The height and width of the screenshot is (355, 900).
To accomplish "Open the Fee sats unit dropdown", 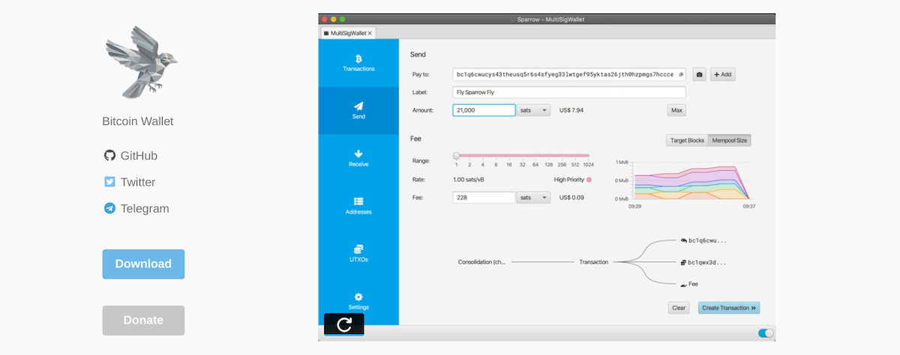I will [534, 197].
